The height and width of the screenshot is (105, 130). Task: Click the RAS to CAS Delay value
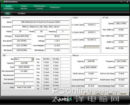click(x=121, y=74)
